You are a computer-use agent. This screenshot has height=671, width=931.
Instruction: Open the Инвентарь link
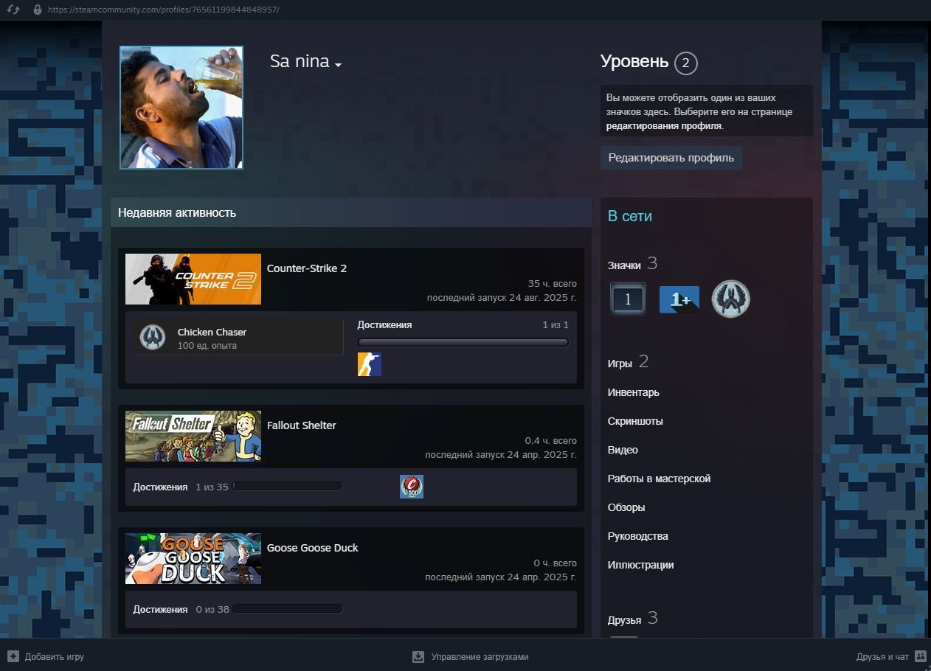(x=634, y=392)
